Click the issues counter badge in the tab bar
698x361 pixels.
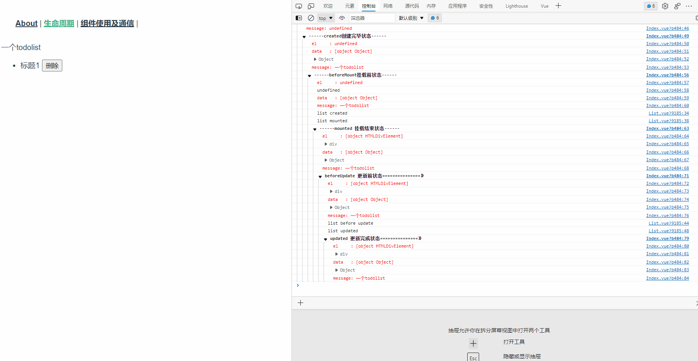(651, 6)
